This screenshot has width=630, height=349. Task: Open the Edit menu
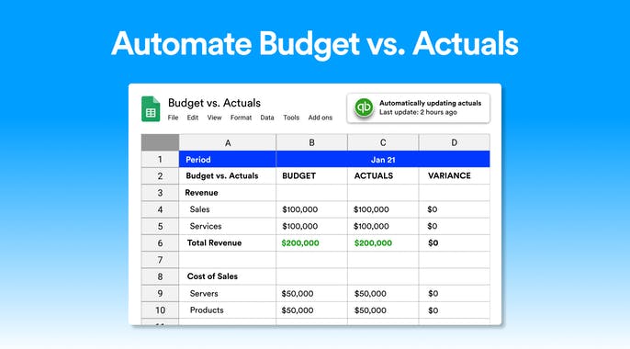193,118
